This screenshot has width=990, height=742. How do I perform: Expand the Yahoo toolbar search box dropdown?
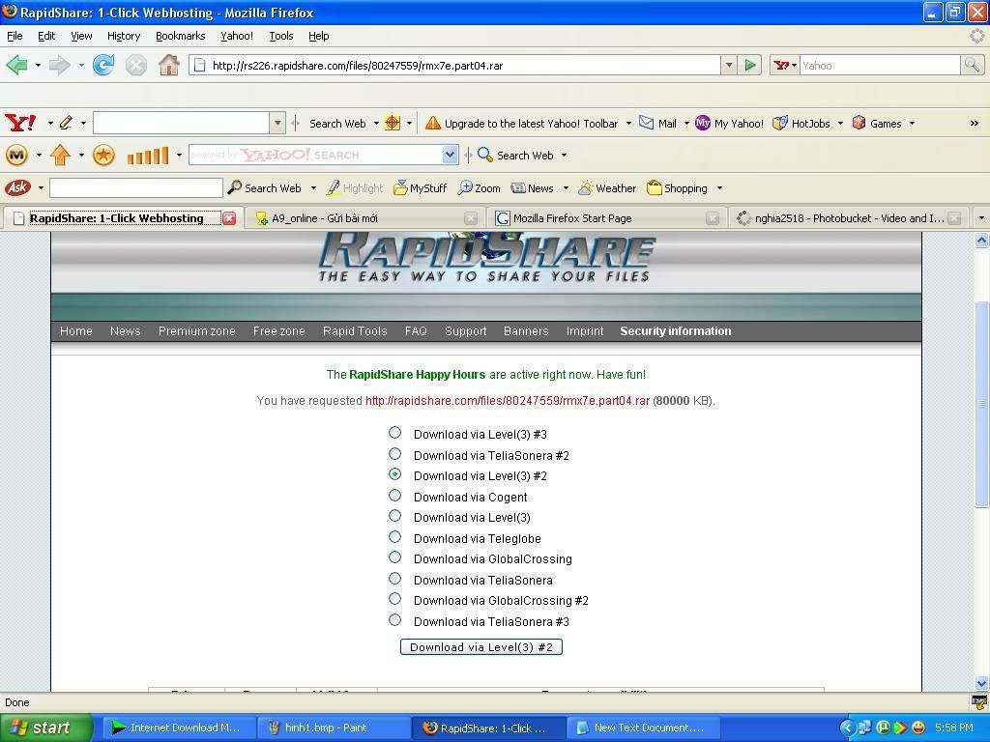coord(277,123)
